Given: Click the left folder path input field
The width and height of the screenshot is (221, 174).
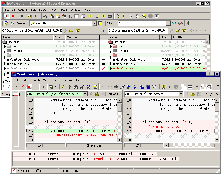Looking at the screenshot, I should 32,30.
